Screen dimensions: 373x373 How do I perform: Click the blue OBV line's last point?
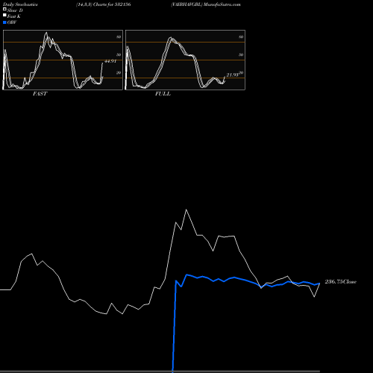point(319,283)
